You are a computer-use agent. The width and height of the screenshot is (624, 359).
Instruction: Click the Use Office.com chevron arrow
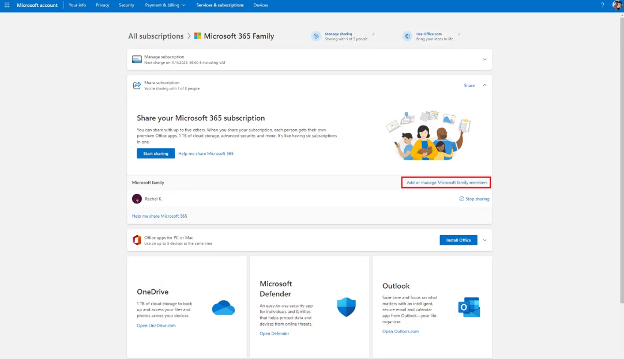click(x=459, y=34)
